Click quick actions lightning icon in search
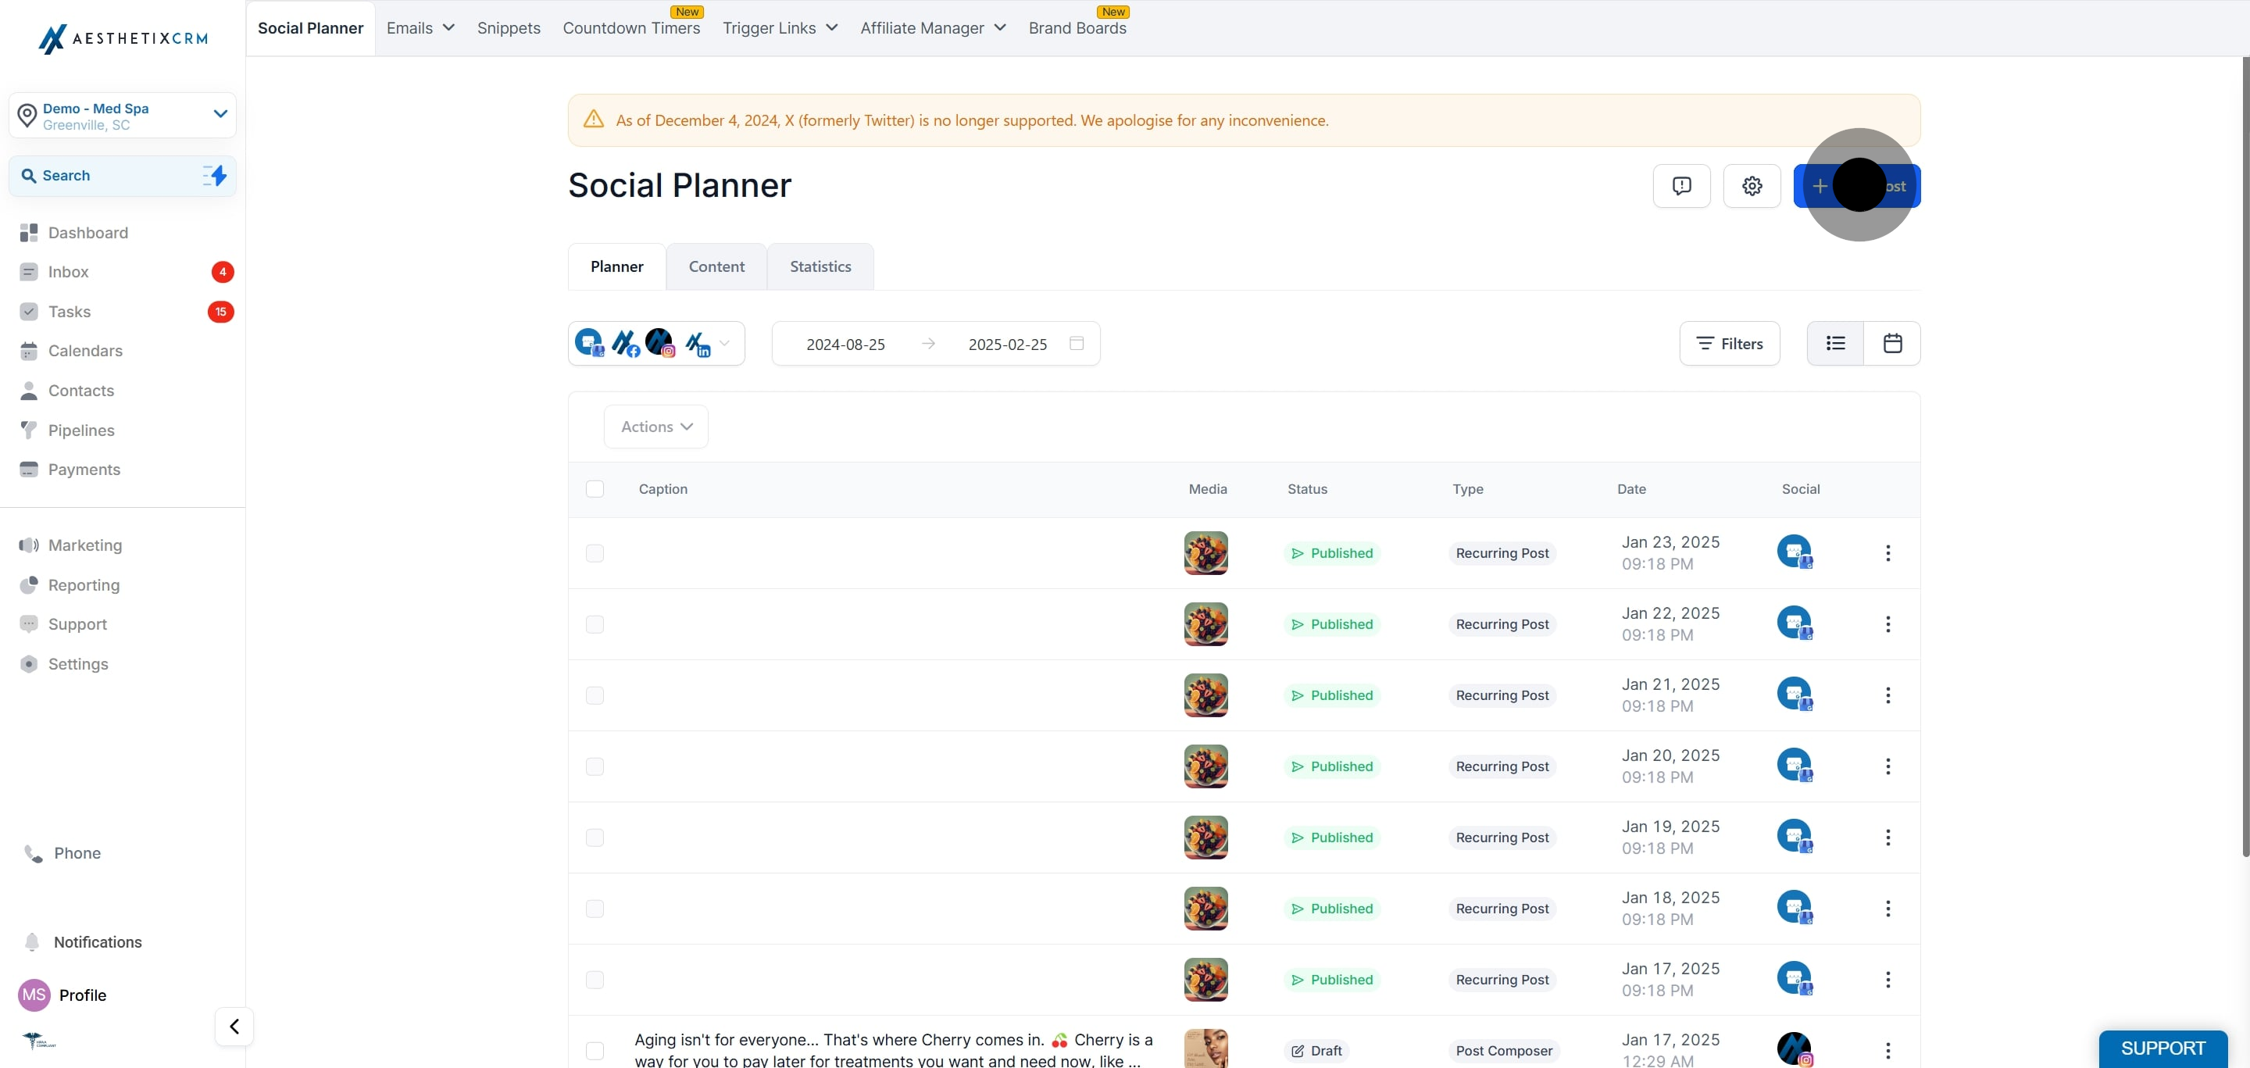 pyautogui.click(x=215, y=176)
